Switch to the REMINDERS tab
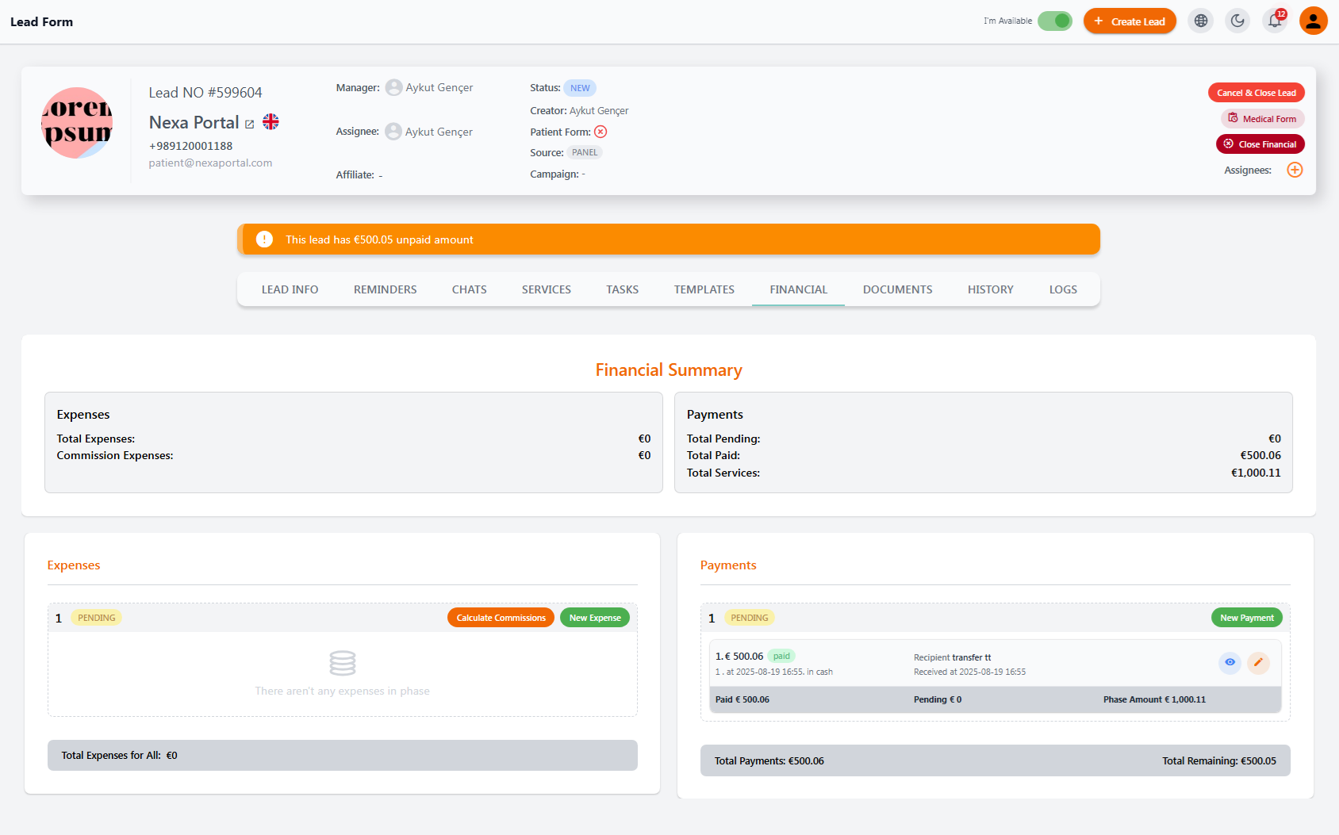This screenshot has width=1339, height=835. (x=386, y=289)
